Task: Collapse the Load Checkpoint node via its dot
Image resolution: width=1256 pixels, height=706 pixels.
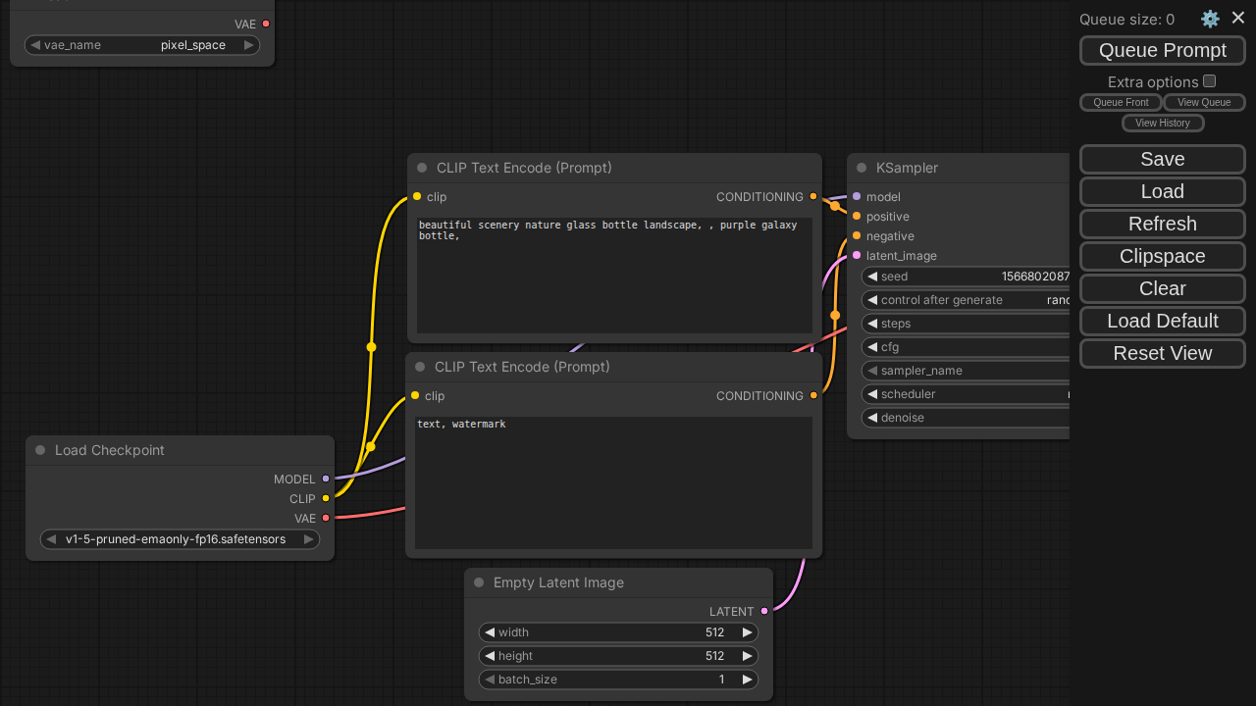Action: click(40, 450)
